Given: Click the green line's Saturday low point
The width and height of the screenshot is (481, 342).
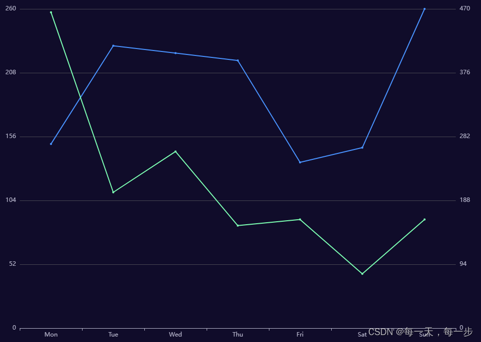Looking at the screenshot, I should [362, 273].
